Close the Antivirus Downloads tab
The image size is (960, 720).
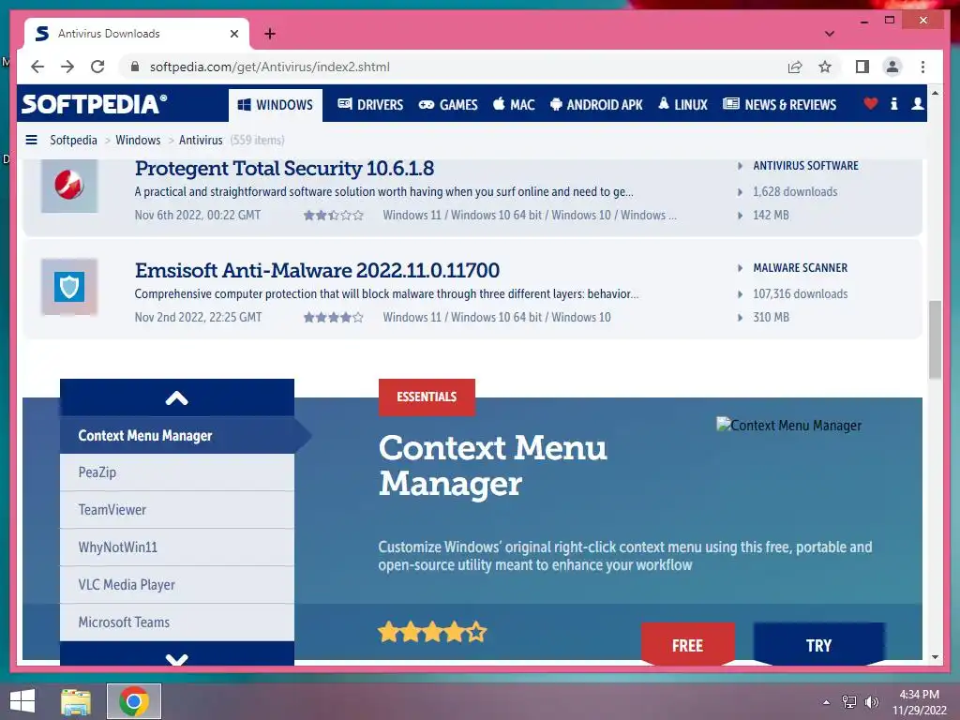click(233, 34)
